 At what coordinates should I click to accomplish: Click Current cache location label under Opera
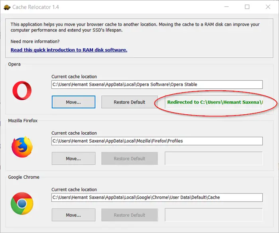click(x=74, y=77)
